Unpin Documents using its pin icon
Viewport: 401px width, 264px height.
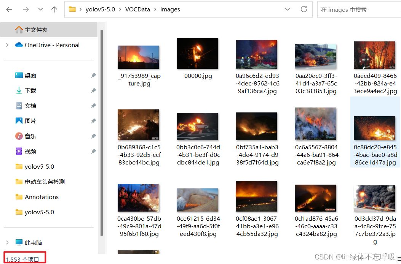click(x=93, y=106)
